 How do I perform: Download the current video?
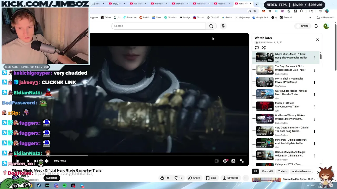click(230, 178)
